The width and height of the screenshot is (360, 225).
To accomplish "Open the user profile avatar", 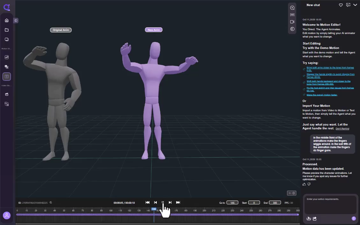I will (x=7, y=215).
